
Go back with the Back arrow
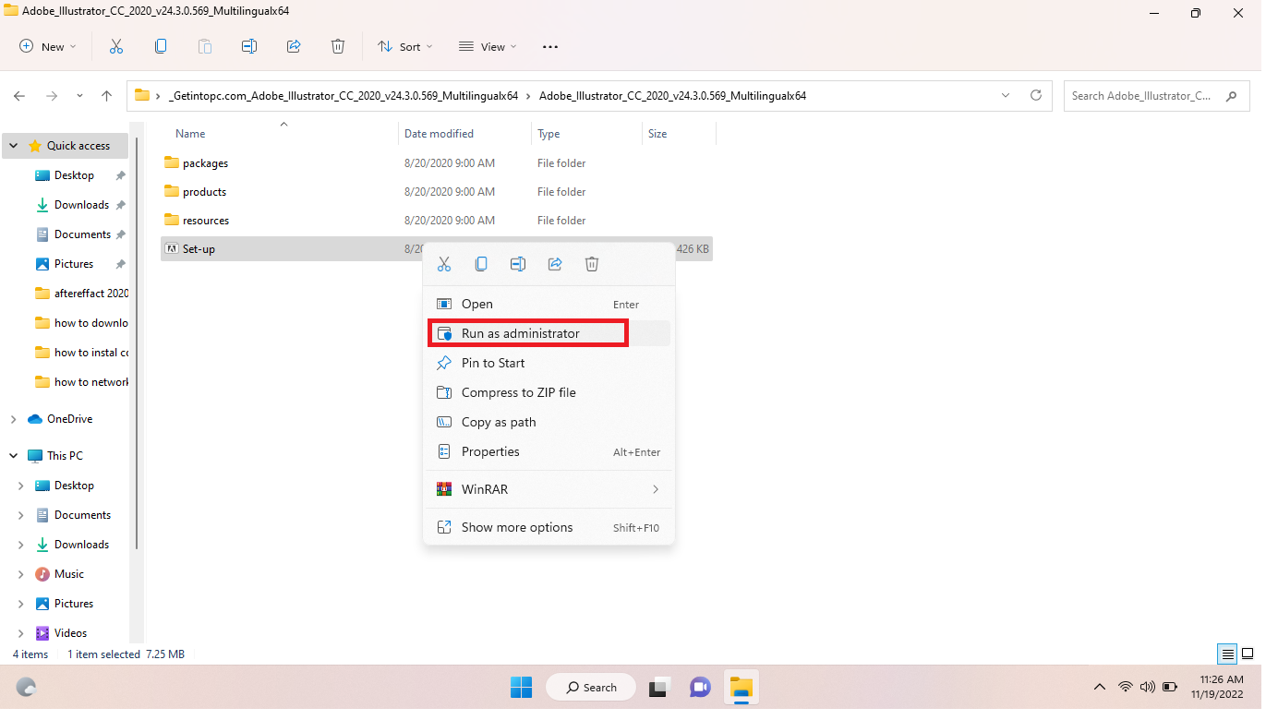(19, 95)
